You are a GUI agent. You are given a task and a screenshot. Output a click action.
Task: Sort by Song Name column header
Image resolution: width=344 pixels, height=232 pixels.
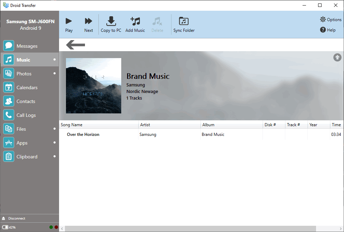tap(99, 125)
